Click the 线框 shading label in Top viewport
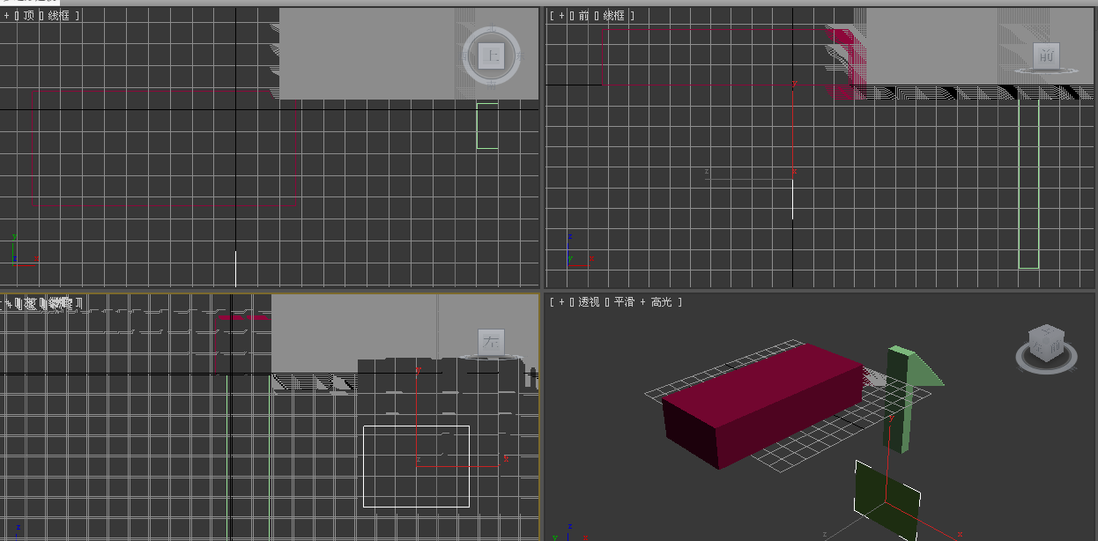This screenshot has width=1098, height=541. pyautogui.click(x=58, y=16)
